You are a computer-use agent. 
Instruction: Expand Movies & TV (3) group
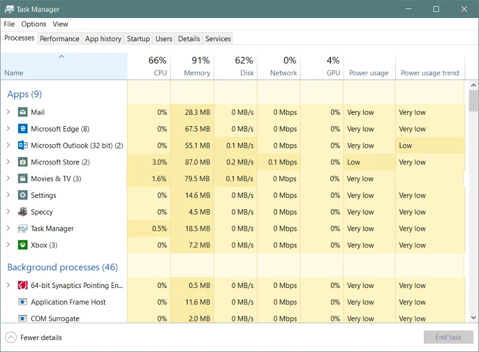click(x=8, y=179)
